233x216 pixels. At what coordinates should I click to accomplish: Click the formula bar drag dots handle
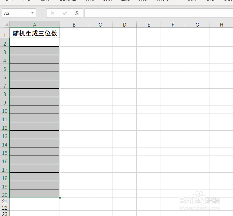pyautogui.click(x=41, y=13)
